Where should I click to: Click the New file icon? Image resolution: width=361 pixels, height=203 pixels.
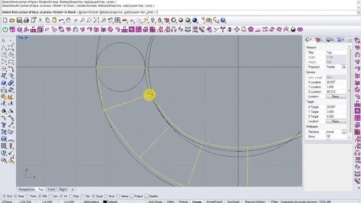(5, 20)
